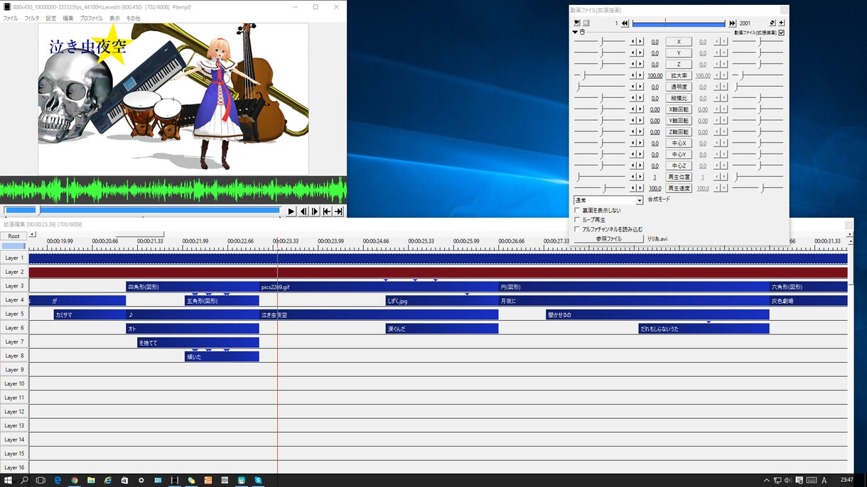Image resolution: width=867 pixels, height=487 pixels.
Task: Click the 拡大率 parameter button
Action: (679, 75)
